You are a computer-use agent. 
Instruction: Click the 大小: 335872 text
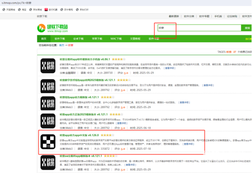click(x=102, y=149)
